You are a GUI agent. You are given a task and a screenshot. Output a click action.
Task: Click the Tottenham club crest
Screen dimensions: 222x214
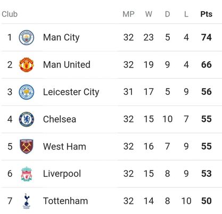coord(27,201)
